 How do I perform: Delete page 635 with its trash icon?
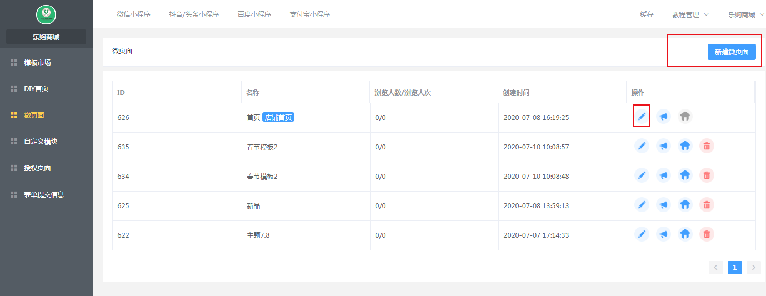click(707, 146)
